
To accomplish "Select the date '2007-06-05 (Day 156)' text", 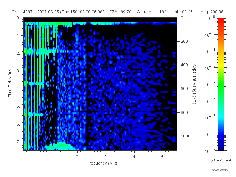I will pos(58,12).
